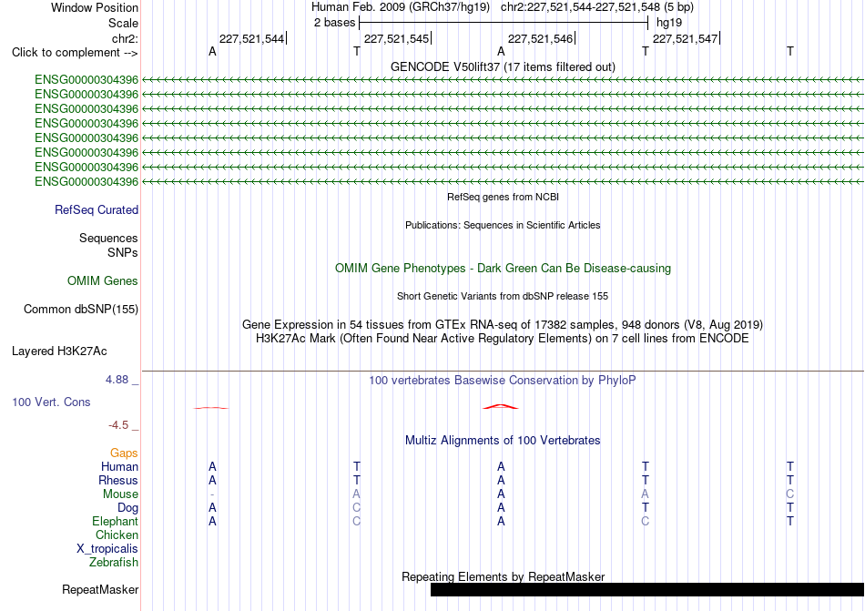
Task: Open 100 vertebrates Basewise Conservation title
Action: pyautogui.click(x=503, y=380)
